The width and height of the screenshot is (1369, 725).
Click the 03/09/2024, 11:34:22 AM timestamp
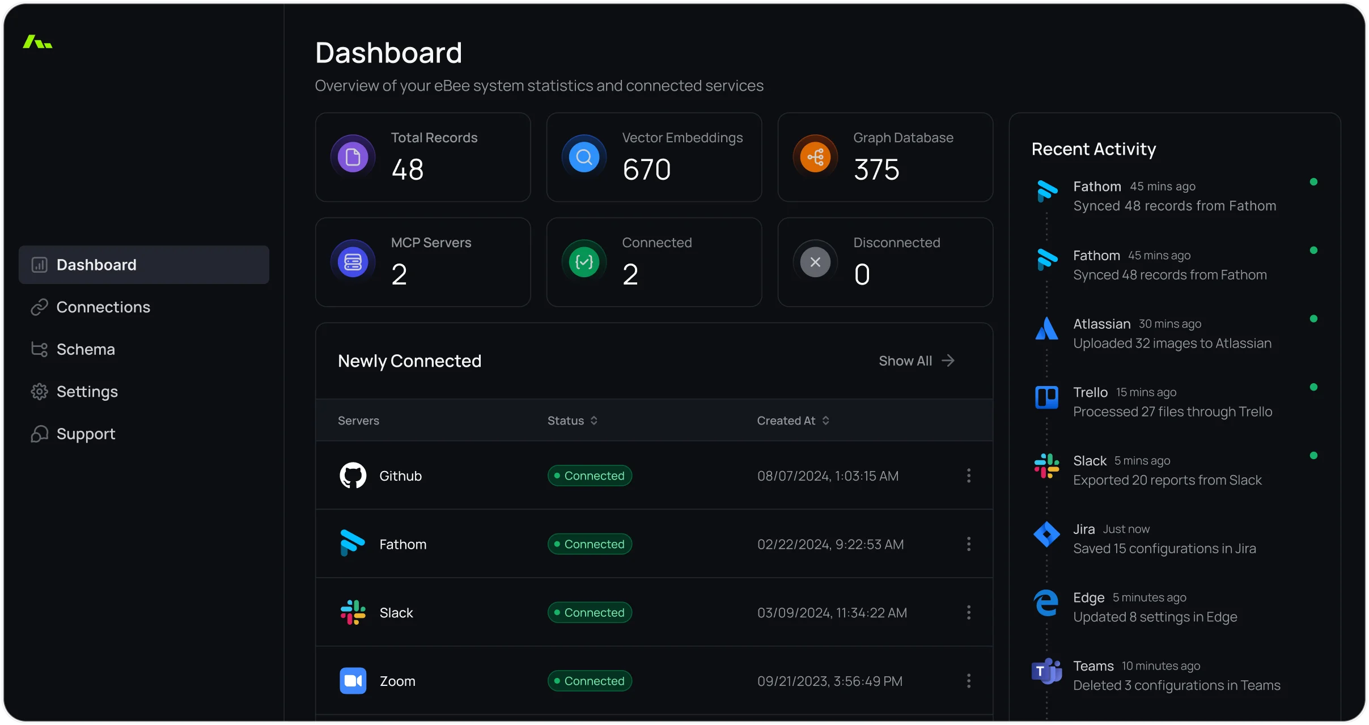click(832, 613)
